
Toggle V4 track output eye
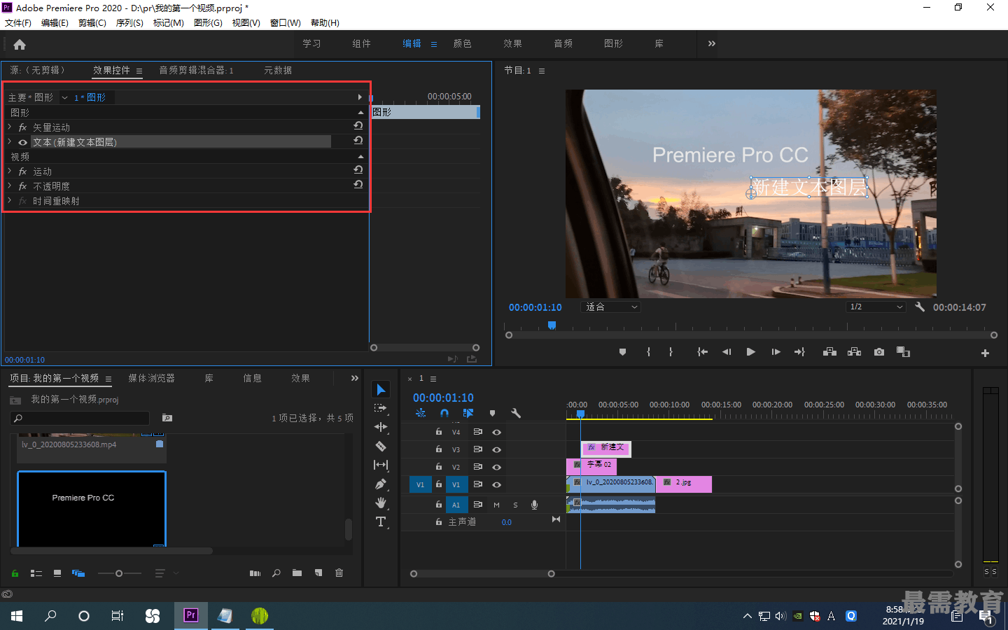tap(496, 432)
